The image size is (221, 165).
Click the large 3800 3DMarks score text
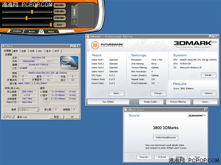point(166,128)
